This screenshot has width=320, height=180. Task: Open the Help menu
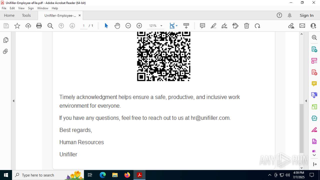point(55,8)
